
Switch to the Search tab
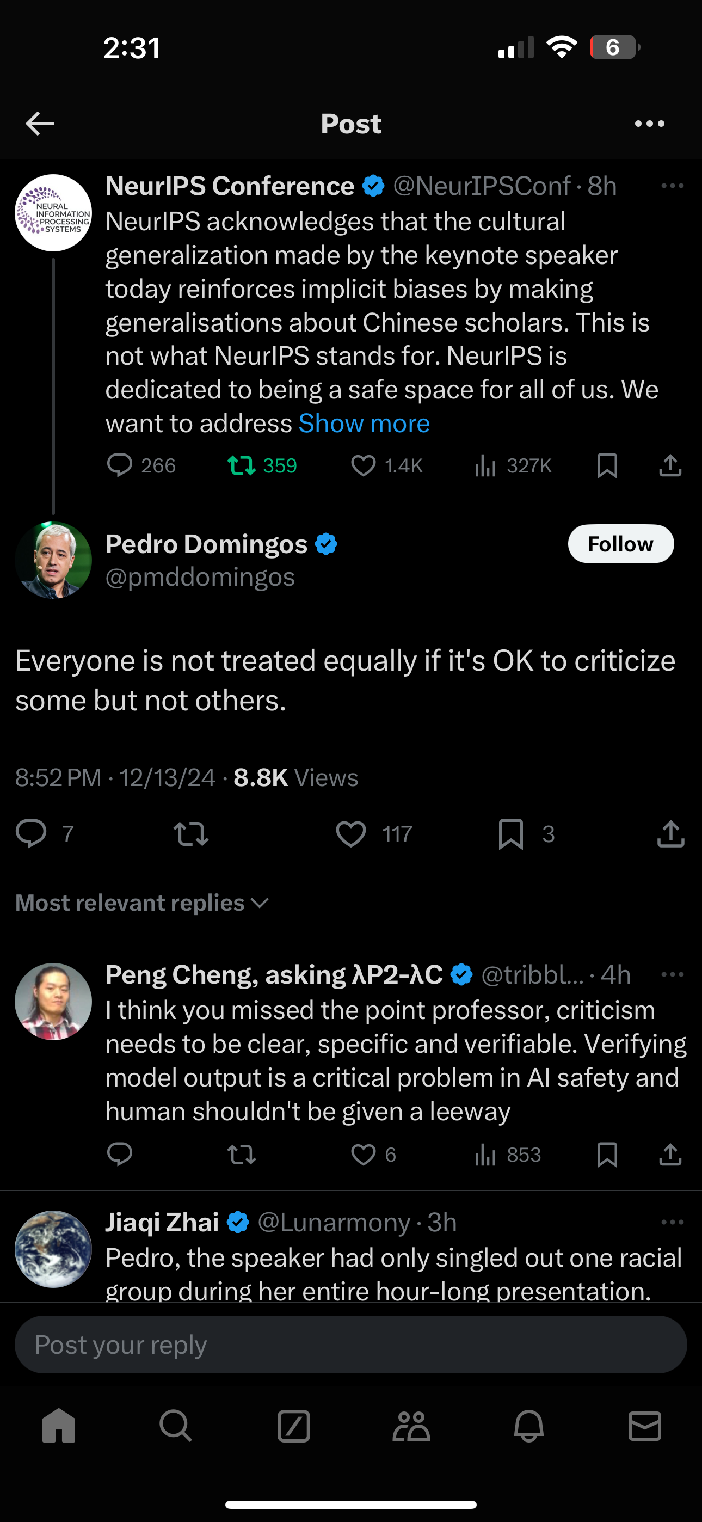[175, 1426]
